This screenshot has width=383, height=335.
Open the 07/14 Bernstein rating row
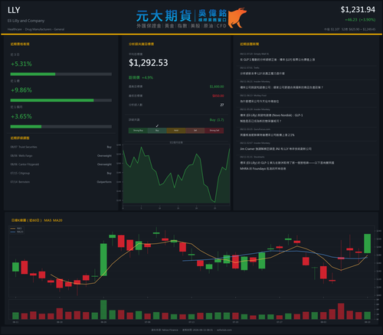coord(61,182)
